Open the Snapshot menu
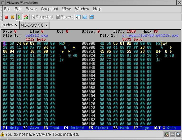 49,9
